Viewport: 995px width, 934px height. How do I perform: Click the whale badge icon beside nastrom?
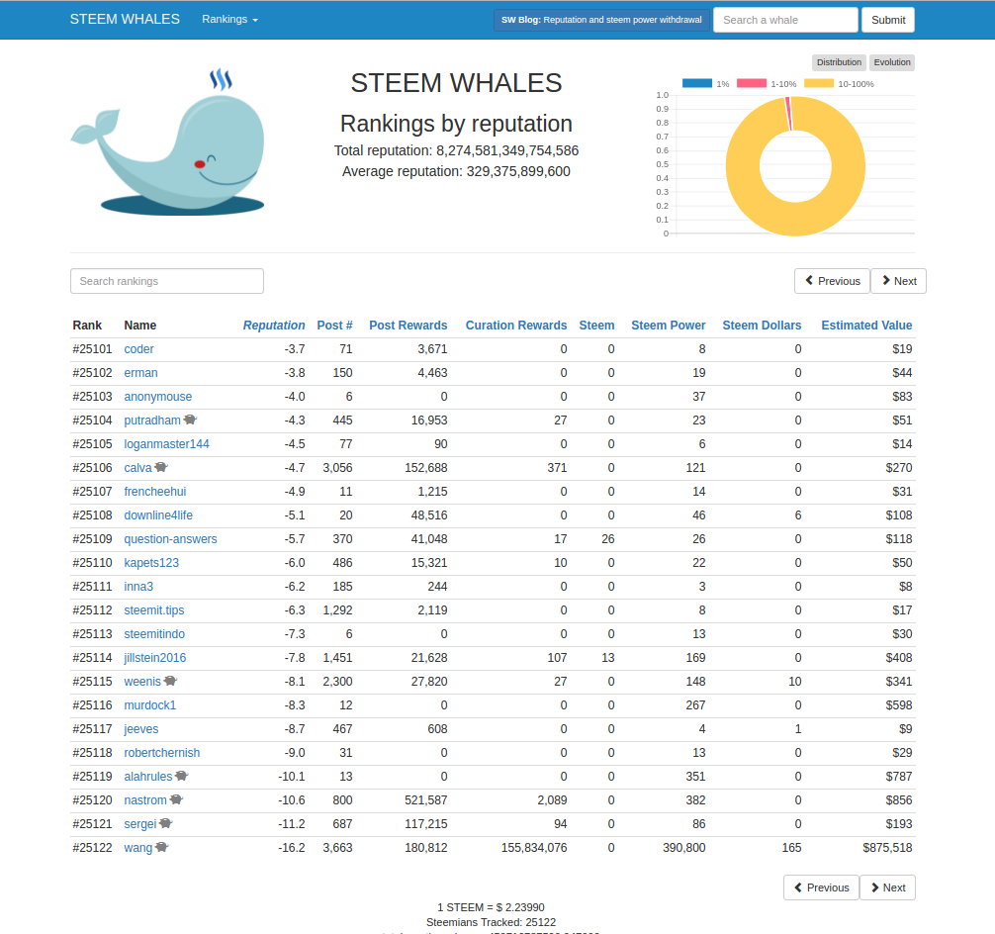176,799
